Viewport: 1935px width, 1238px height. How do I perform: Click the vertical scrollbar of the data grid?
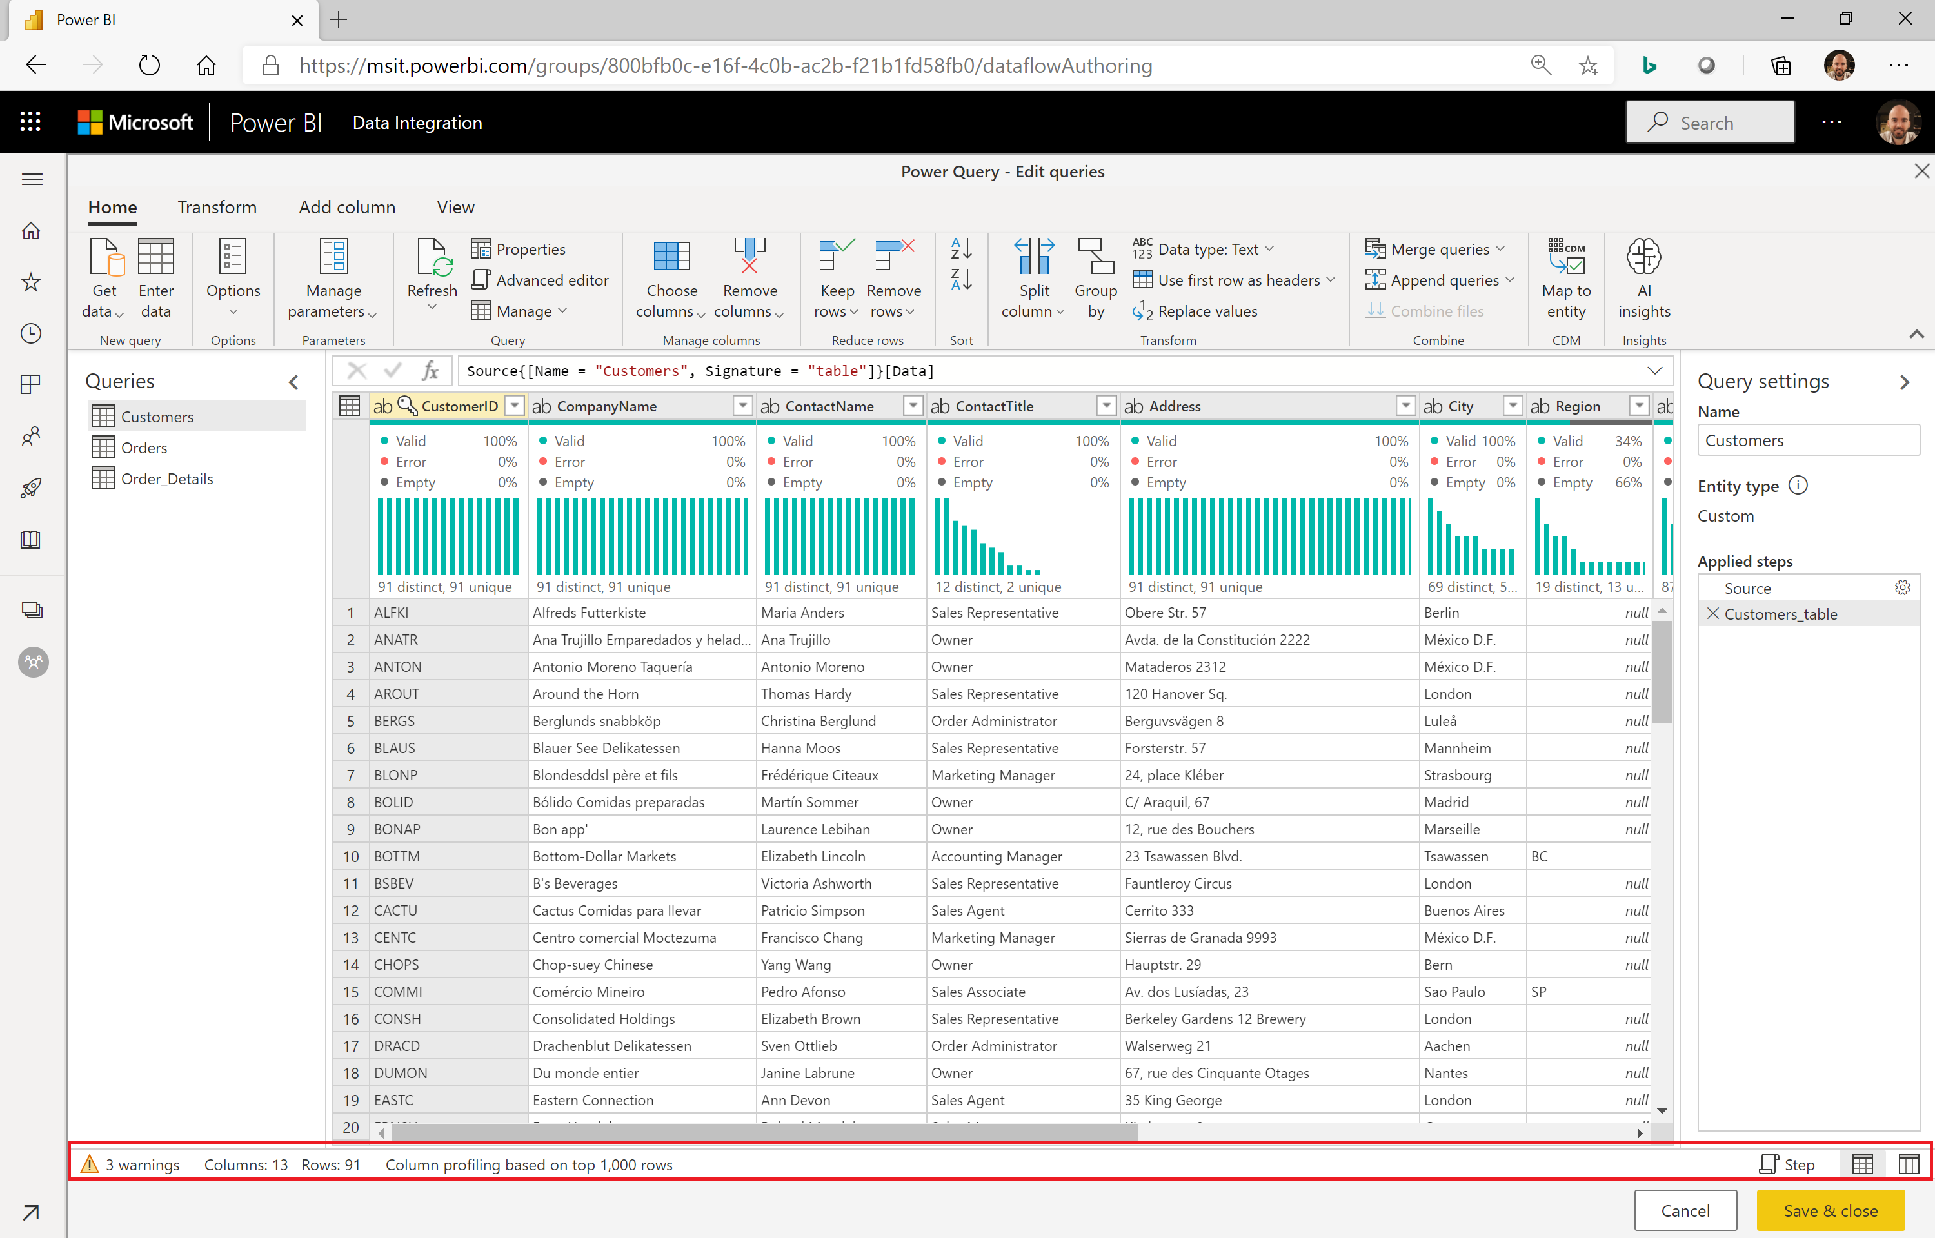click(x=1662, y=671)
